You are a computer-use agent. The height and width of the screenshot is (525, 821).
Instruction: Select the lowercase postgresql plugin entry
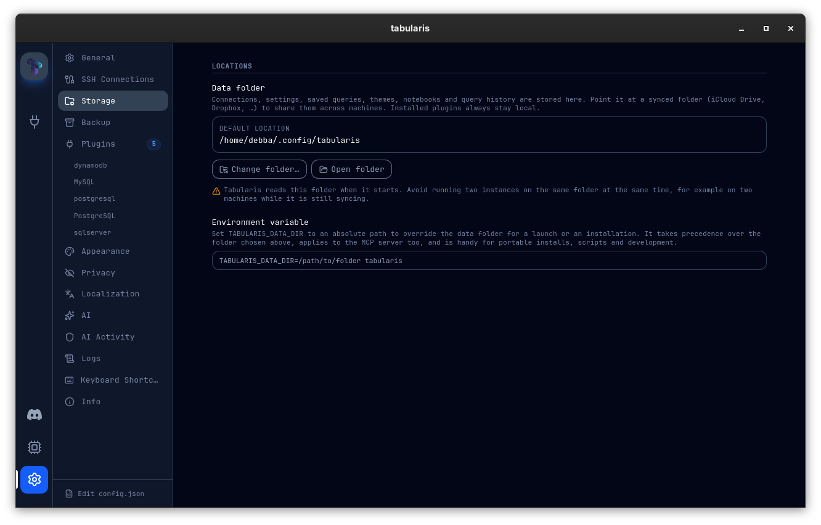94,199
